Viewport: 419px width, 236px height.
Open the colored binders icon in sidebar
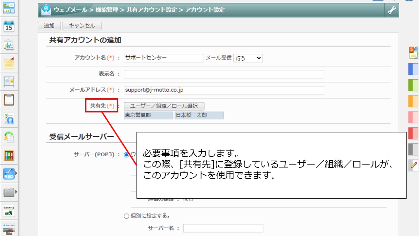(9, 155)
